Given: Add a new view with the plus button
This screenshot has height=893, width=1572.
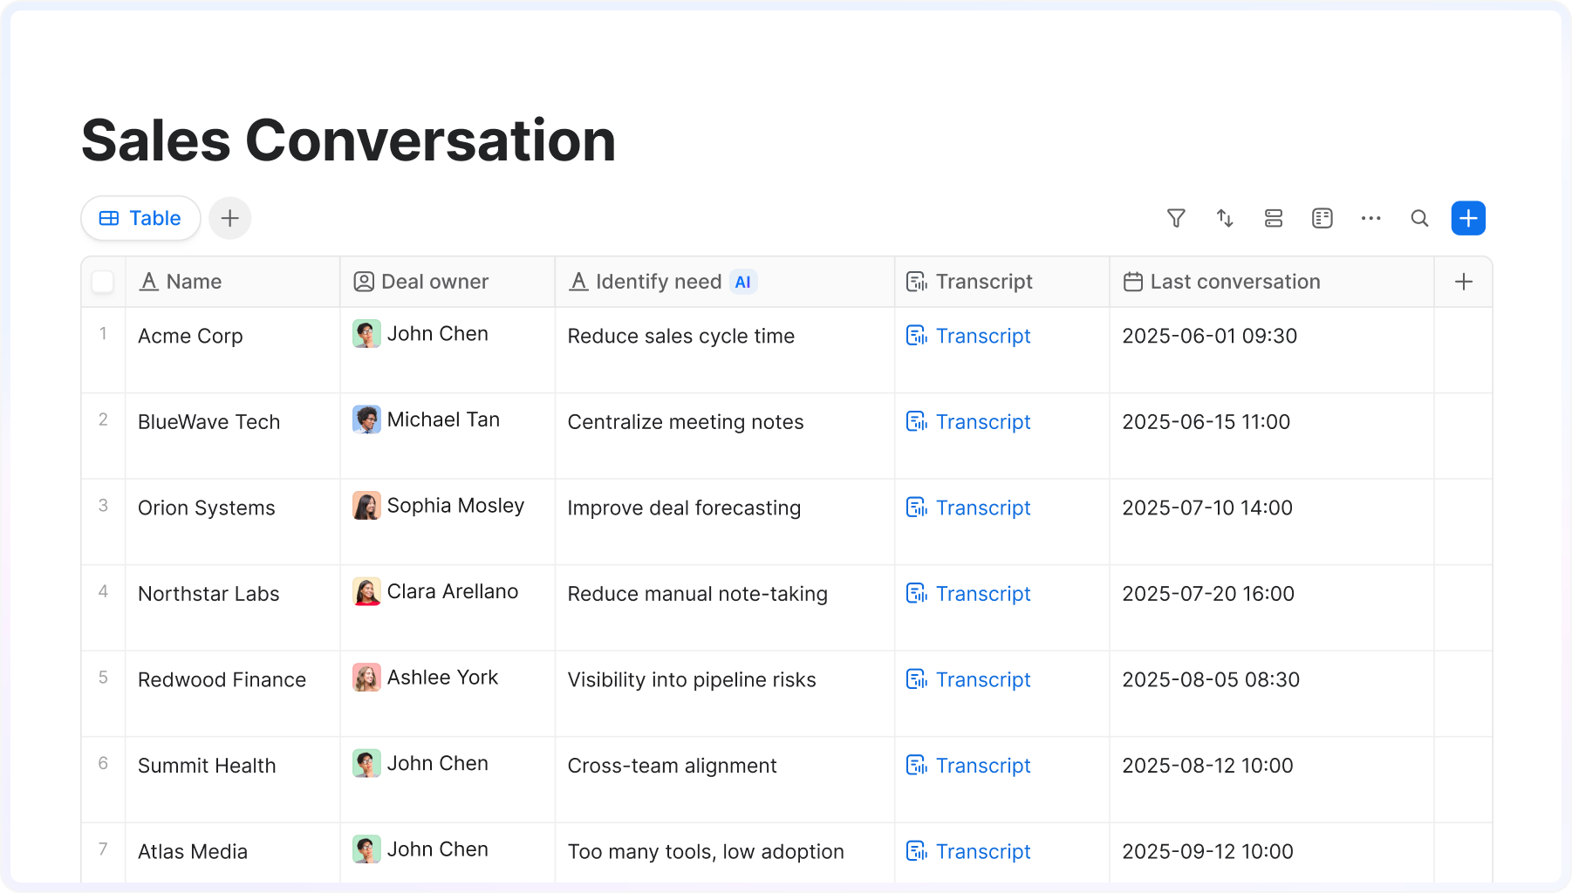Looking at the screenshot, I should point(230,218).
